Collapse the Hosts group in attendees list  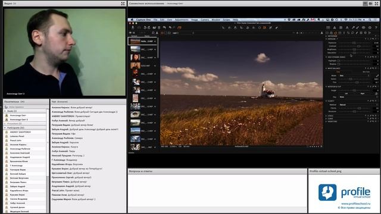coord(5,111)
